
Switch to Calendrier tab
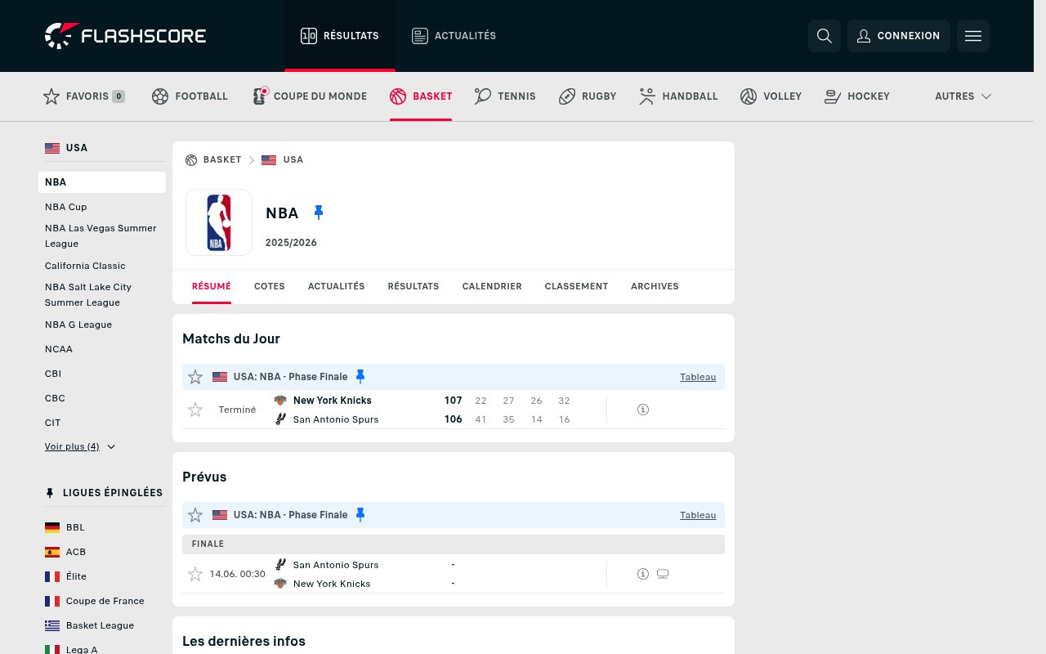pyautogui.click(x=492, y=286)
